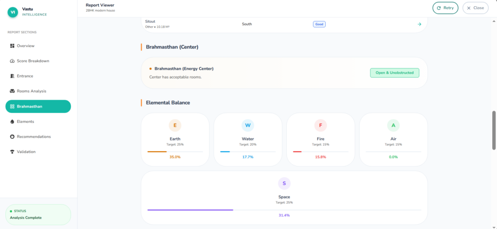The width and height of the screenshot is (497, 229).
Task: Click the Space progress bar
Action: tap(284, 210)
